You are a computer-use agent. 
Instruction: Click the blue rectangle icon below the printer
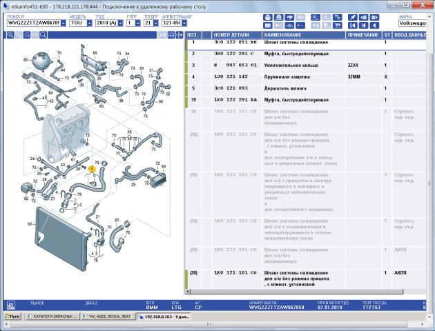tap(268, 26)
